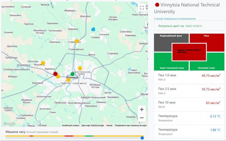Click the Стадниця map label
The image size is (226, 141).
pyautogui.click(x=113, y=53)
